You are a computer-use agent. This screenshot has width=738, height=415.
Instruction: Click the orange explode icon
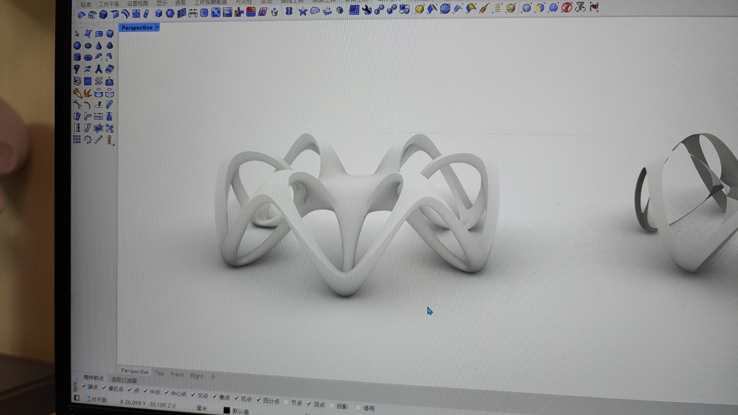coord(88,93)
